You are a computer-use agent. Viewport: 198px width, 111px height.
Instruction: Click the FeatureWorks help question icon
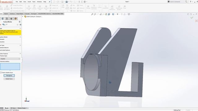pos(19,22)
